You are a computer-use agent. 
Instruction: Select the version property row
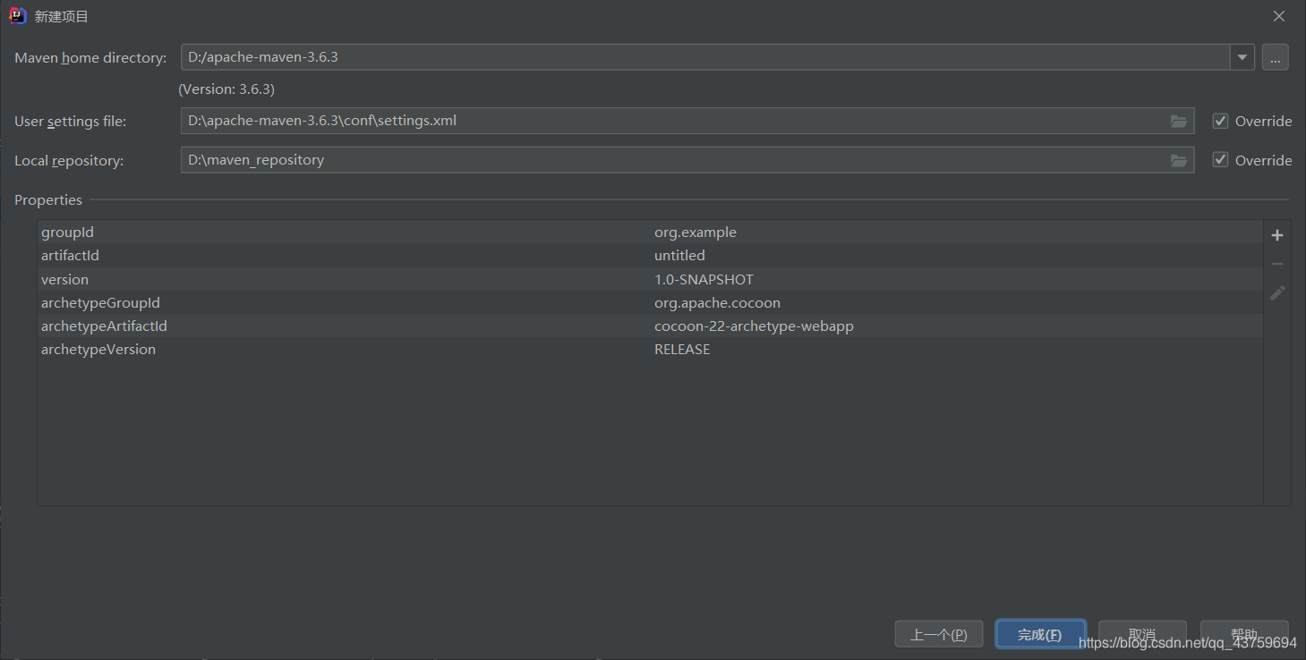(650, 279)
